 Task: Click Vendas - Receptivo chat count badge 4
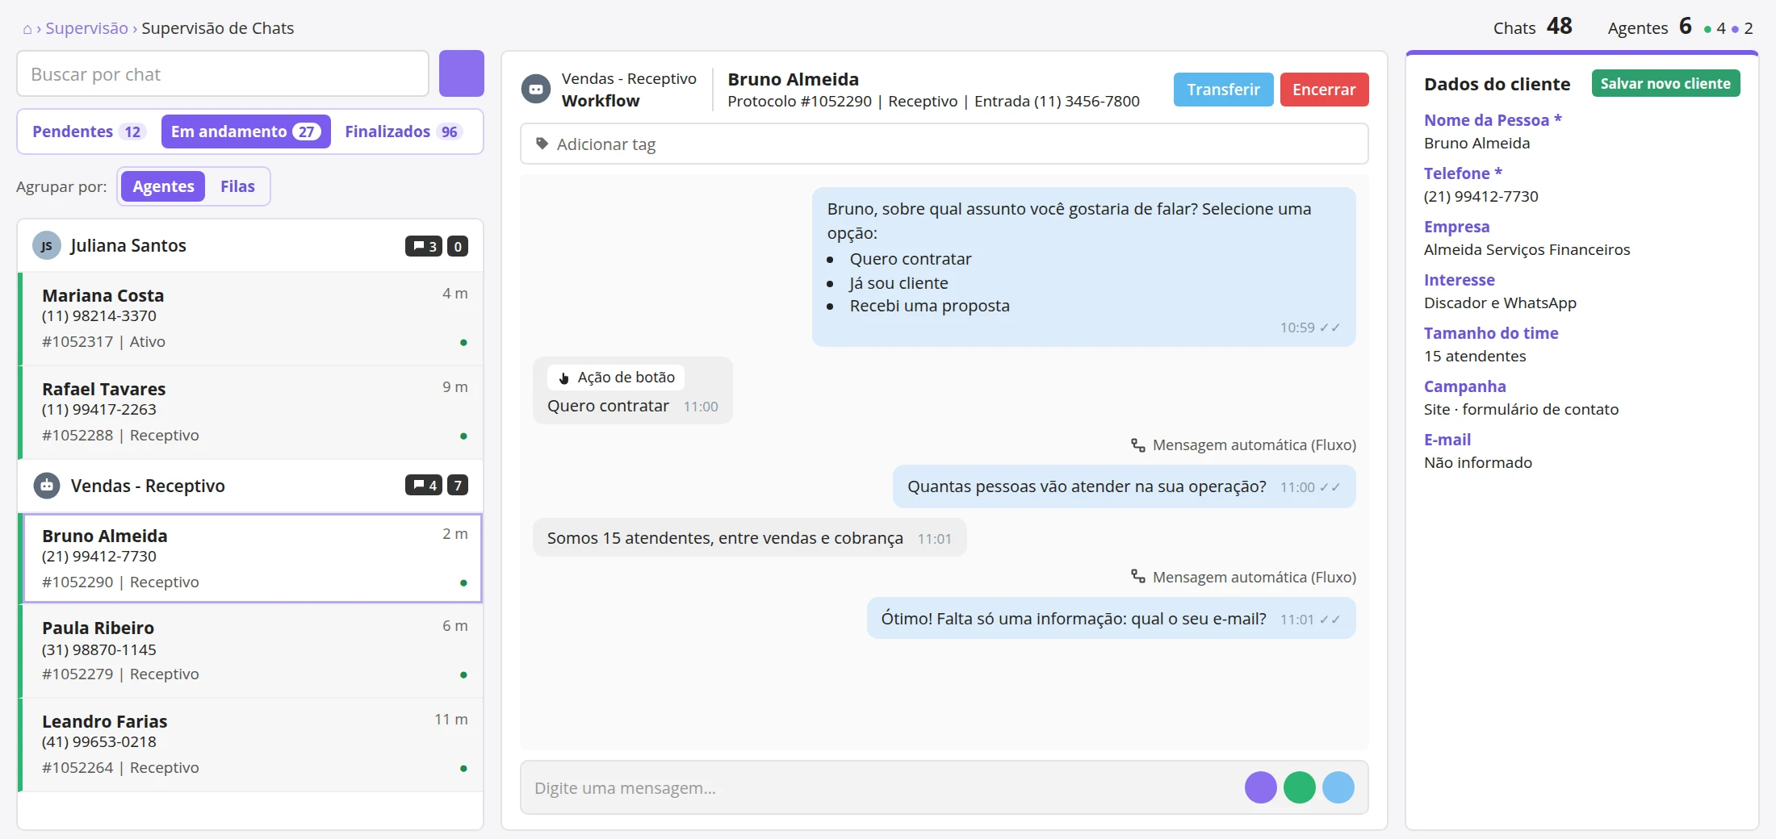424,485
